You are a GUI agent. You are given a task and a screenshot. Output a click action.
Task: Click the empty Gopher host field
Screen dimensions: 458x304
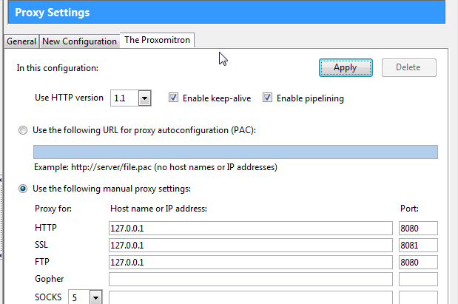pyautogui.click(x=250, y=279)
